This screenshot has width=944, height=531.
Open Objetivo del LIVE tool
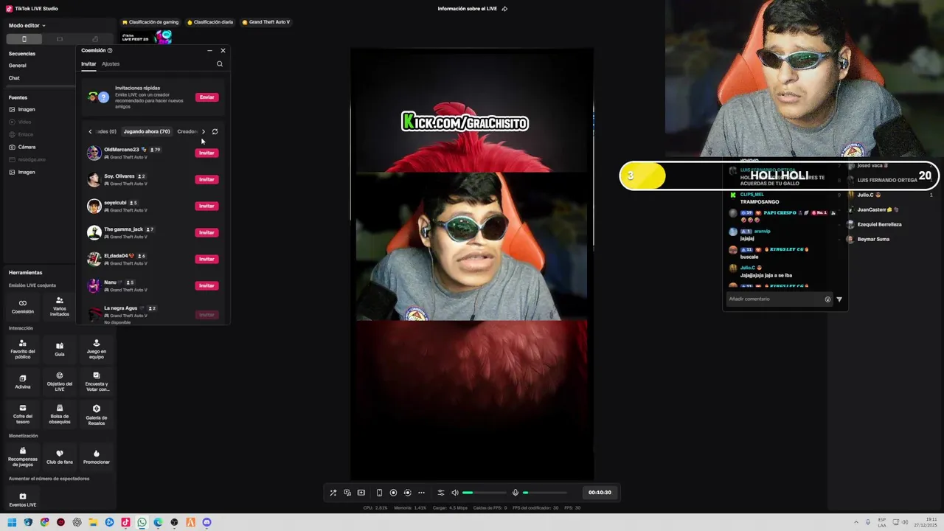point(59,381)
